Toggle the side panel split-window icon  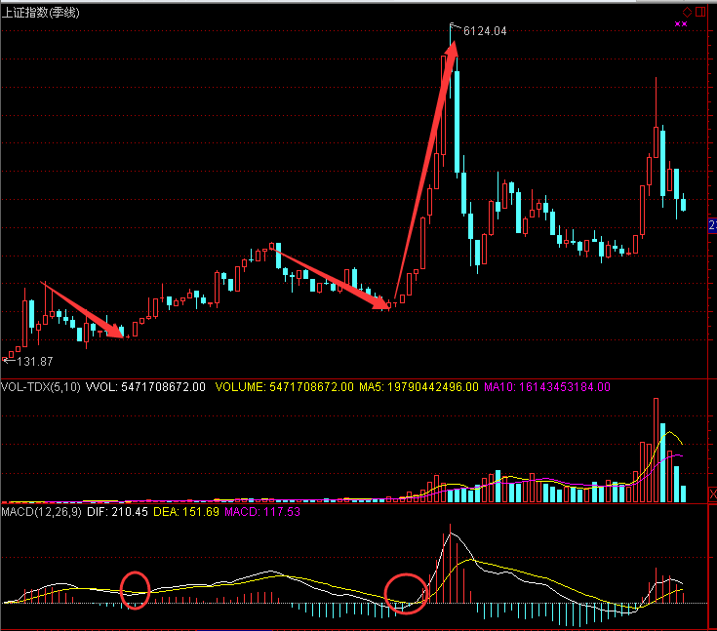click(700, 12)
